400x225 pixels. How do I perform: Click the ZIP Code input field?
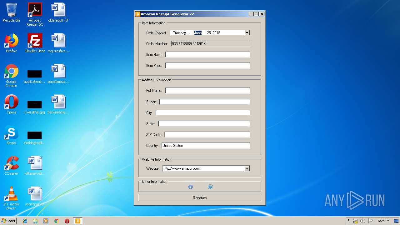point(207,135)
